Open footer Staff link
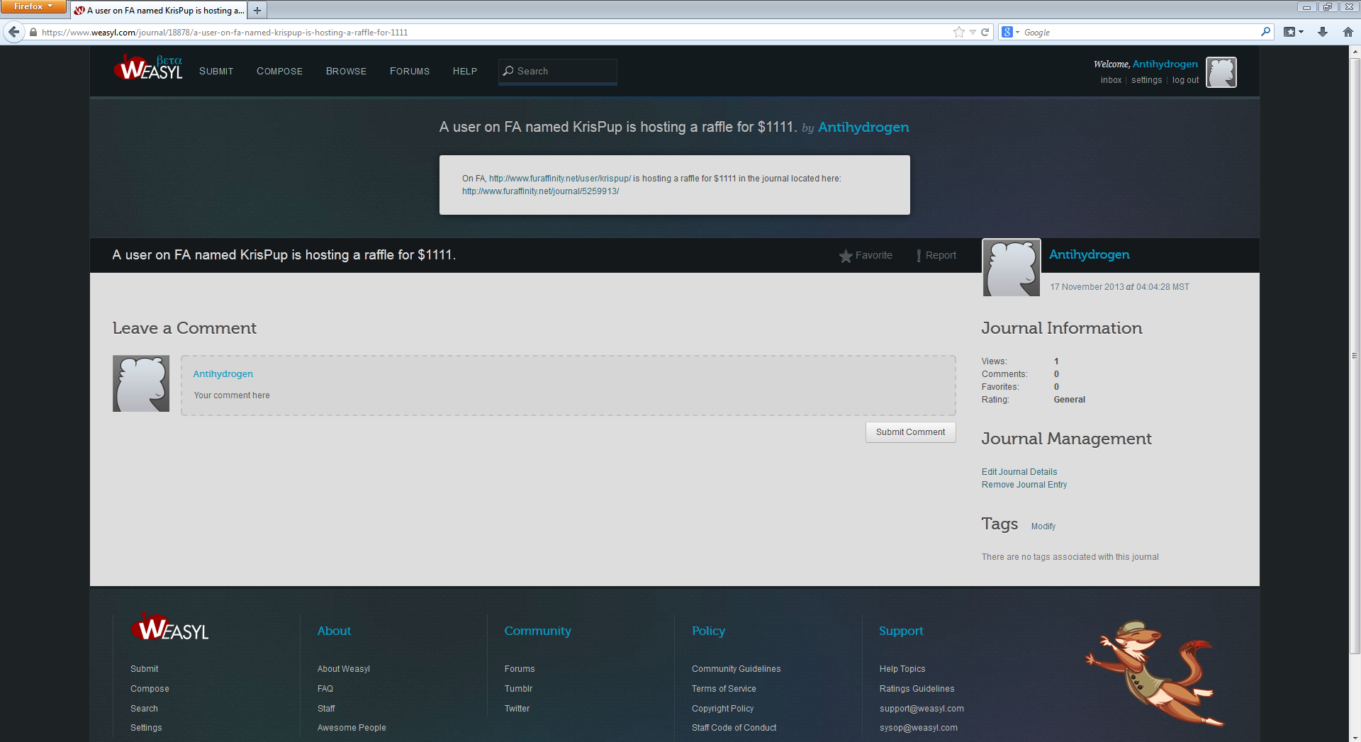Viewport: 1361px width, 742px height. (x=325, y=709)
